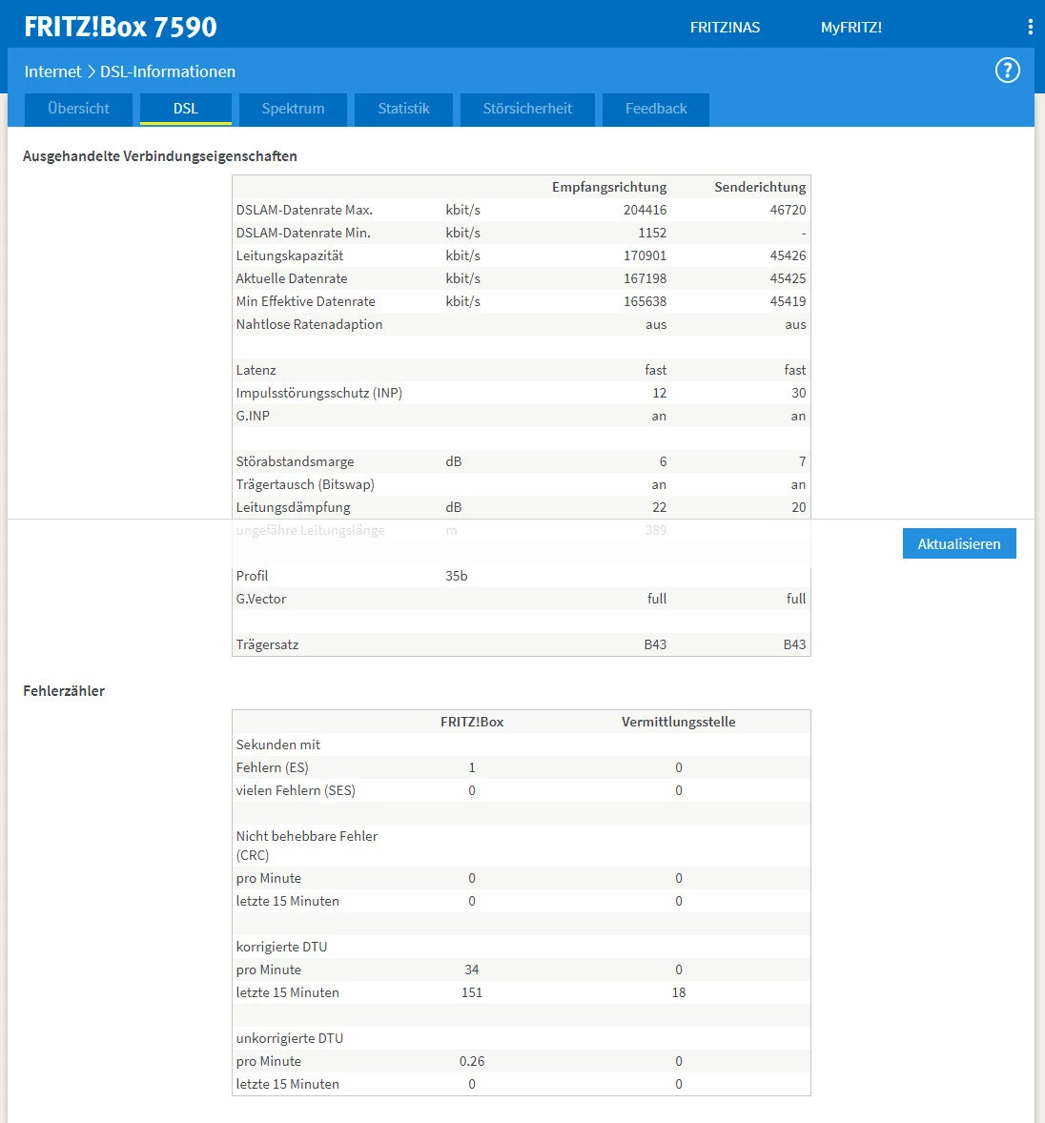
Task: Select the DSL tab
Action: click(186, 109)
